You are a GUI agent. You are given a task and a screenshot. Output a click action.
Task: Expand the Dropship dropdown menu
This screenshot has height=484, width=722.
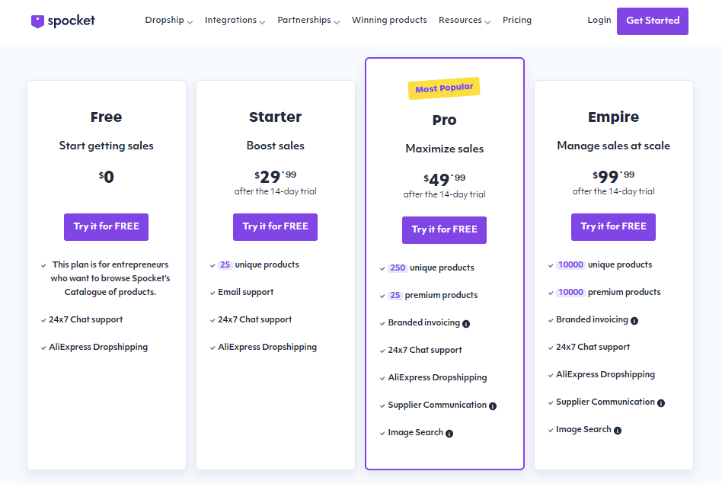[168, 21]
